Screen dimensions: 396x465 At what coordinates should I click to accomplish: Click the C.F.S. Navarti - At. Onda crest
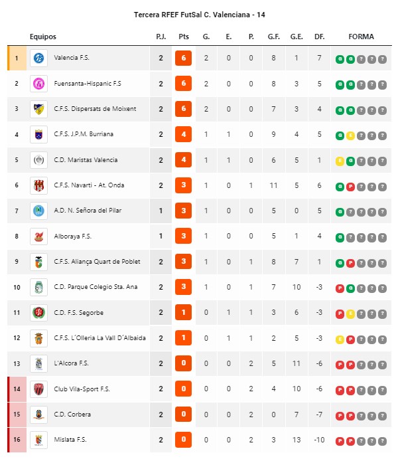(x=38, y=185)
